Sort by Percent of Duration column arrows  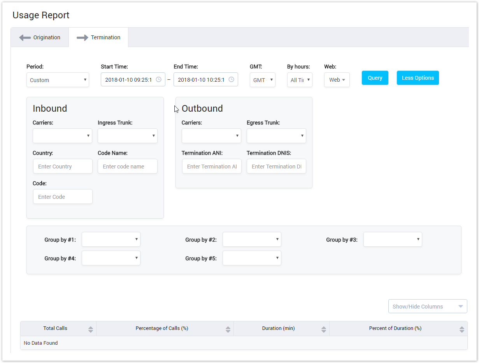click(461, 329)
